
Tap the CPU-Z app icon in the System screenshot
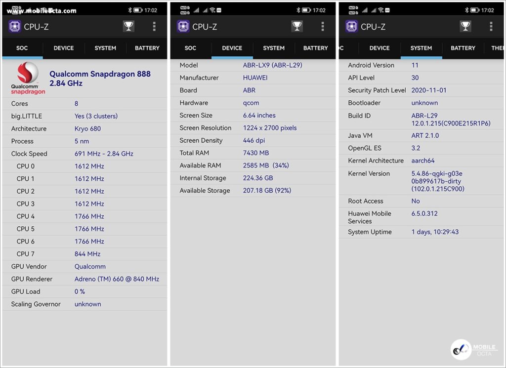(x=351, y=27)
